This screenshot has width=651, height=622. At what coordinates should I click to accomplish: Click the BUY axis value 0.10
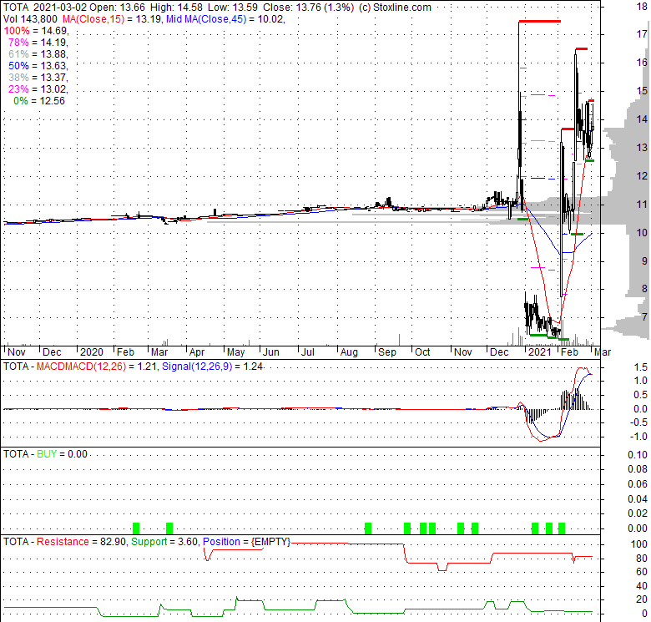(638, 455)
